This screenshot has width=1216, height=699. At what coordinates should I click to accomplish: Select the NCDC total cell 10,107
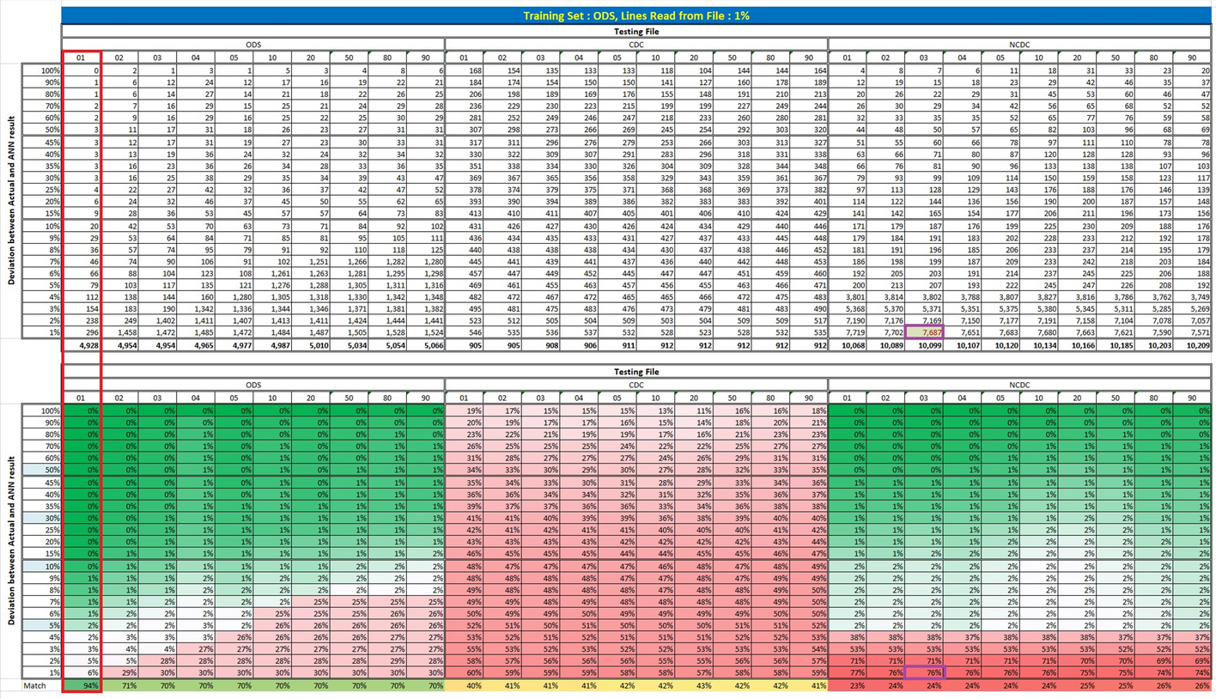(x=962, y=347)
